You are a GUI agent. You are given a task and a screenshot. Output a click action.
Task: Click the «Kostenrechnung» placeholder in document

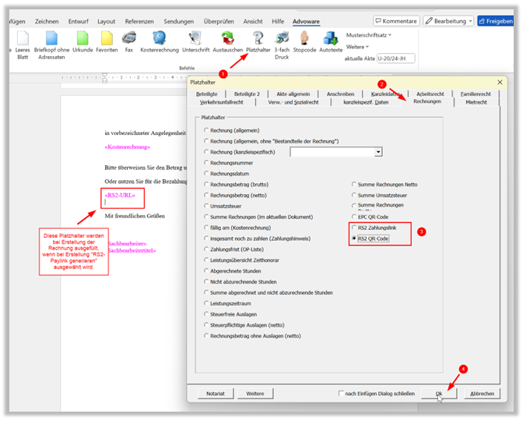point(128,147)
